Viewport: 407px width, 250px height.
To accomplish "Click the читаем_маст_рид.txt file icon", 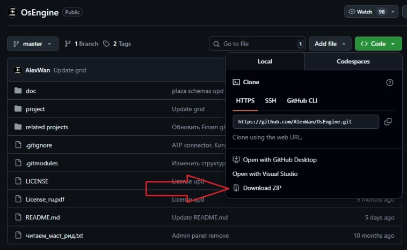I will 18,235.
